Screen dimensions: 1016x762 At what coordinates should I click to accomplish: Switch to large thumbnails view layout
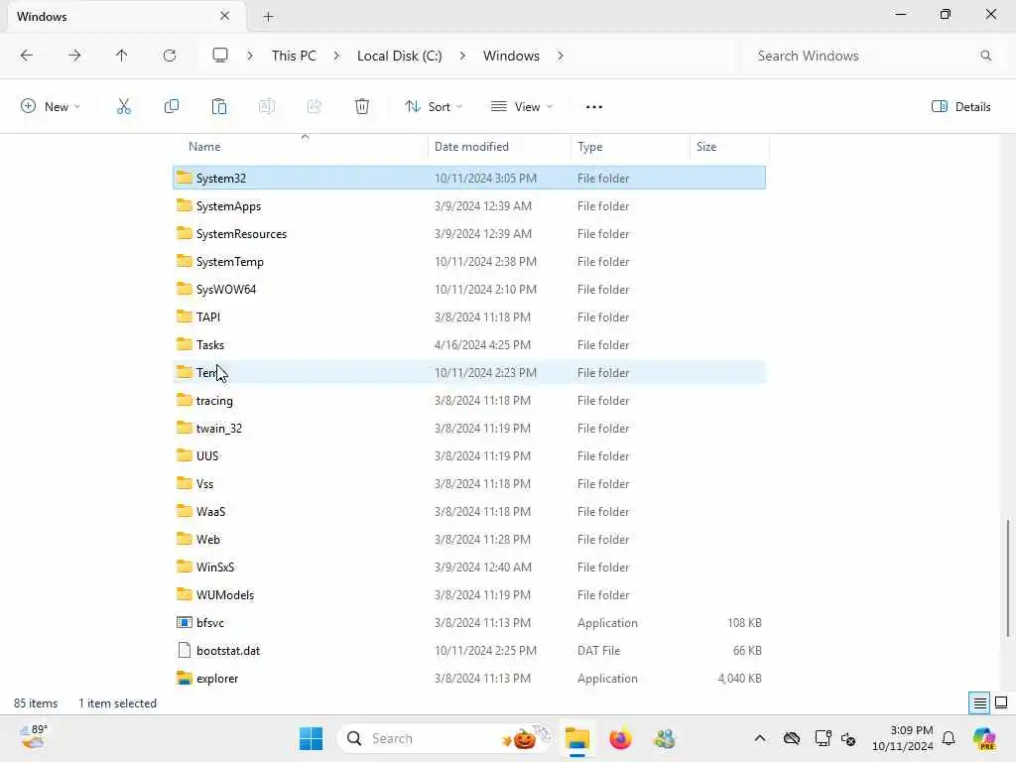pyautogui.click(x=1001, y=702)
